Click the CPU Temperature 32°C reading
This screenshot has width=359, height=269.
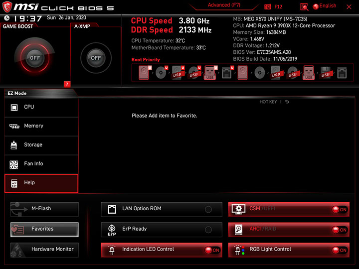pyautogui.click(x=158, y=41)
